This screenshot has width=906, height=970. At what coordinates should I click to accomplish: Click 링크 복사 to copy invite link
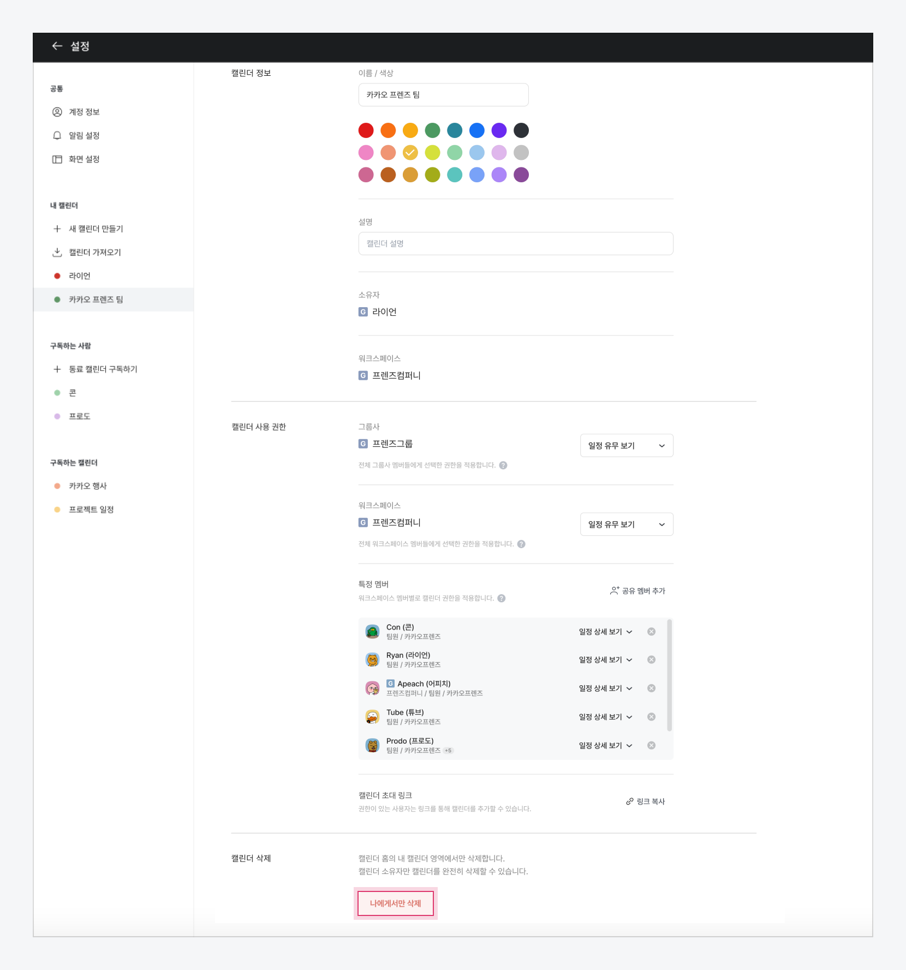pos(645,801)
